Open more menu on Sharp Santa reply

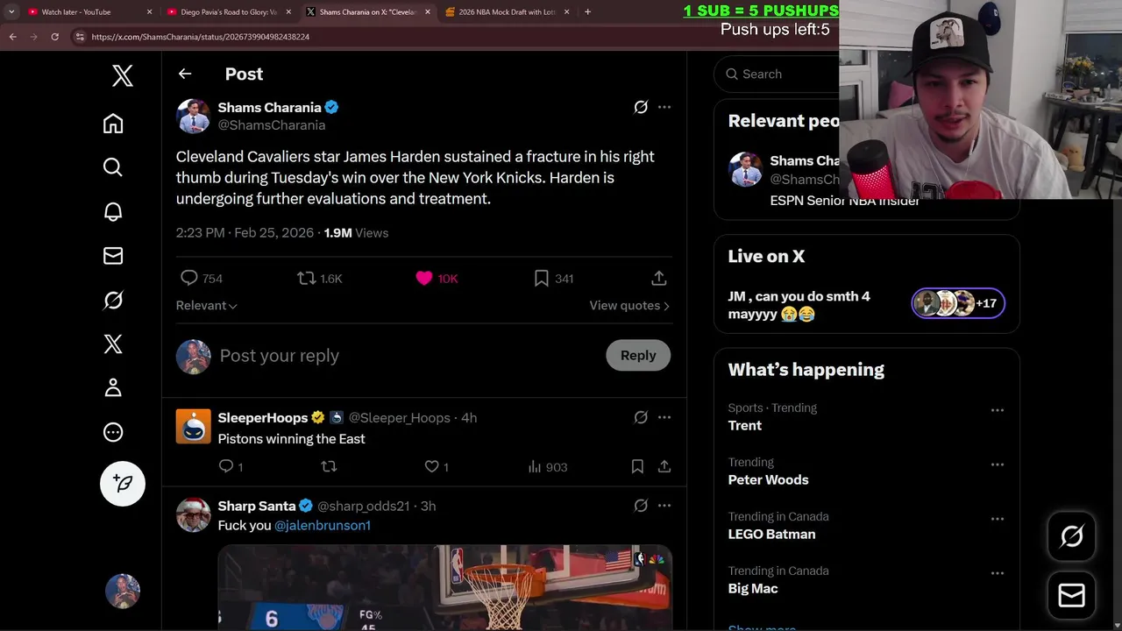664,506
